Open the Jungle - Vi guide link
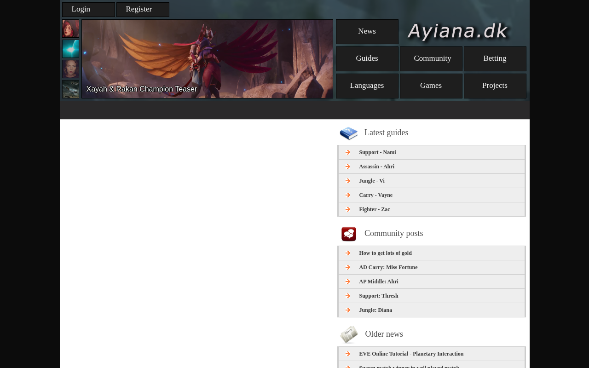This screenshot has height=368, width=589. (x=372, y=181)
